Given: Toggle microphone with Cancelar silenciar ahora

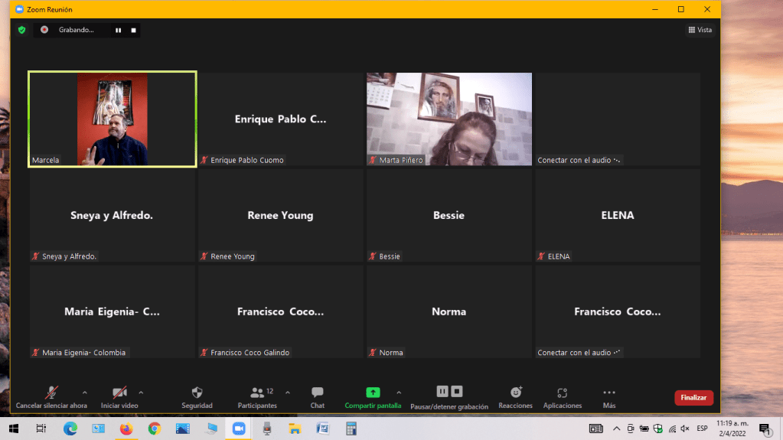Looking at the screenshot, I should [x=51, y=393].
